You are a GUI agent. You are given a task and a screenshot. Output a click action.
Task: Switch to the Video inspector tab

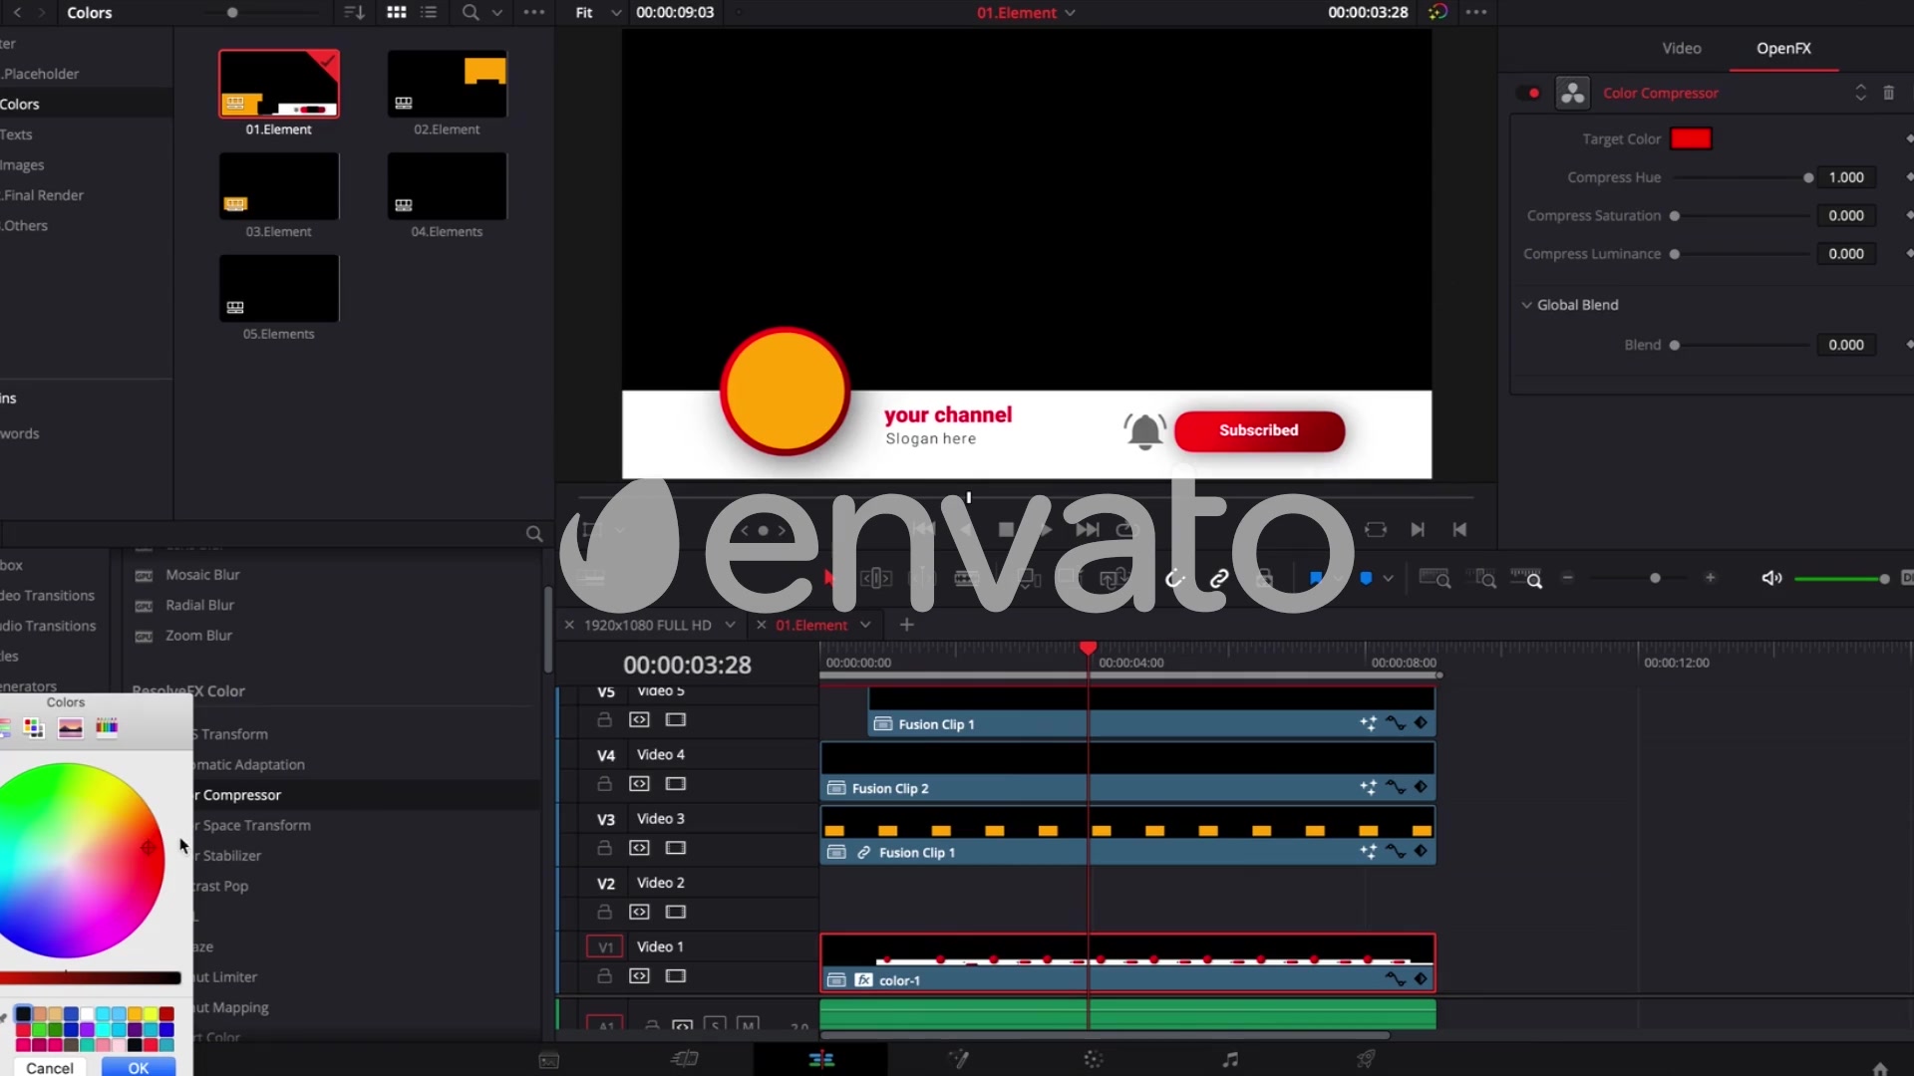point(1681,48)
